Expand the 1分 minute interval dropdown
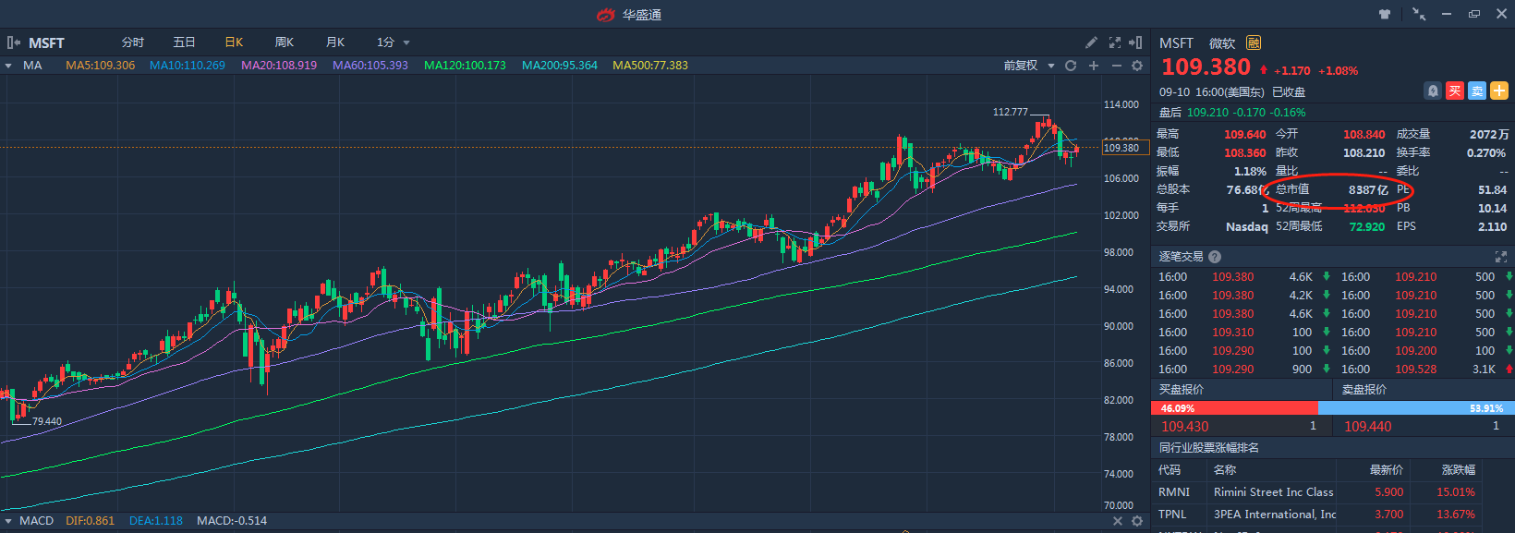 (406, 42)
